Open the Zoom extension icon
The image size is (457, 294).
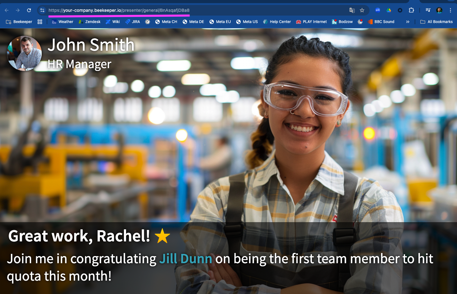pos(378,10)
